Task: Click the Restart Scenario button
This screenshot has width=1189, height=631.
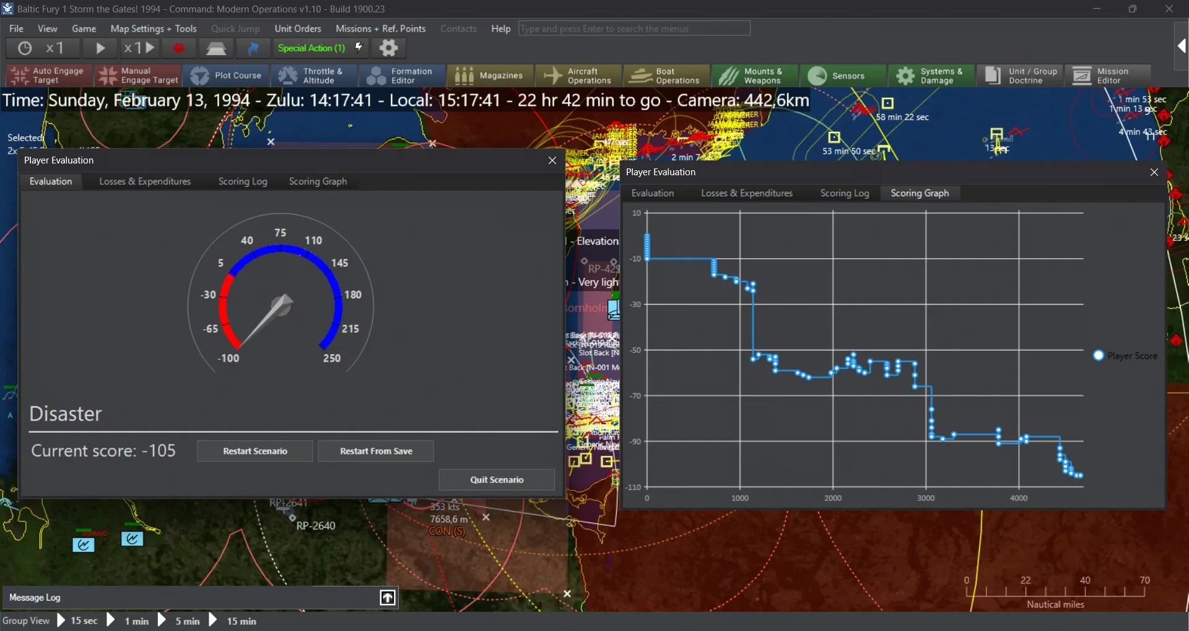Action: point(255,451)
